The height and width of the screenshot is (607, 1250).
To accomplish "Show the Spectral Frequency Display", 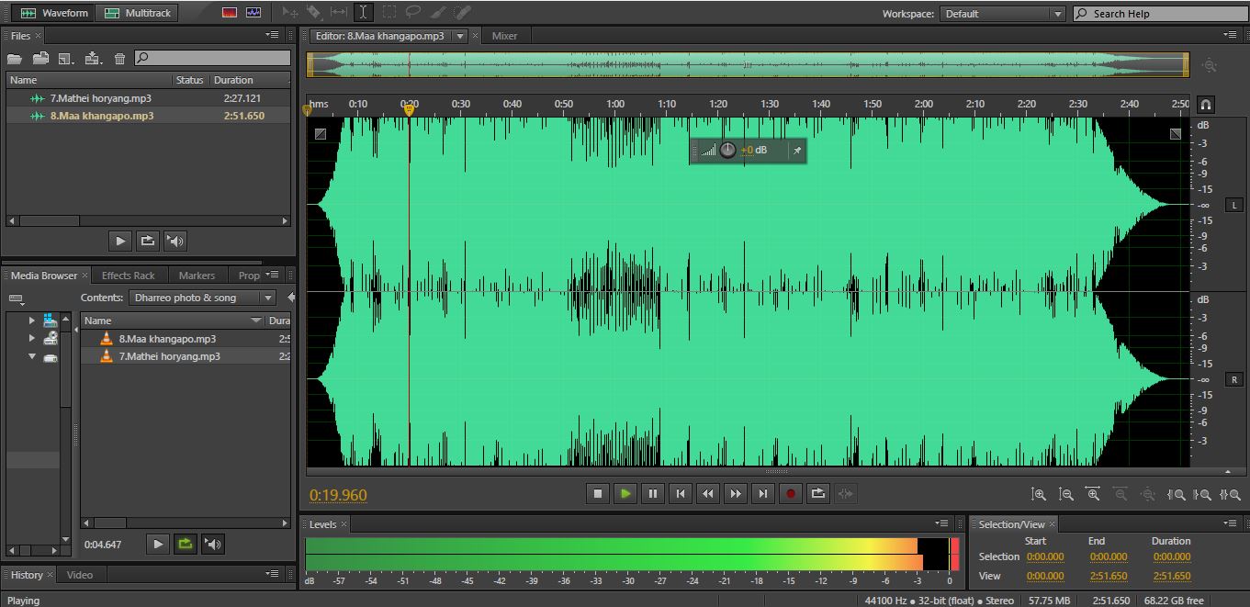I will pos(230,13).
